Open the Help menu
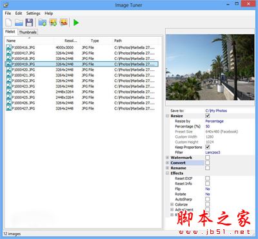This screenshot has height=239, width=258. pos(48,14)
